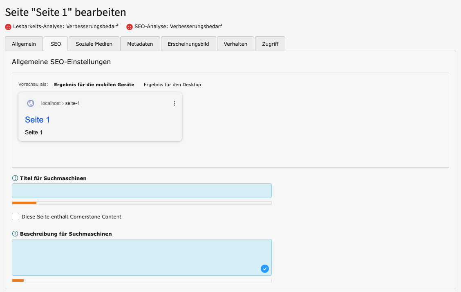Click the blue checkmark badge in description field
The width and height of the screenshot is (461, 292).
click(264, 268)
